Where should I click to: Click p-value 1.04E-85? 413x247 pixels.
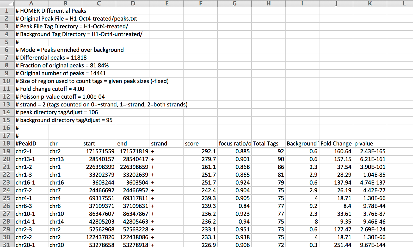(x=370, y=175)
